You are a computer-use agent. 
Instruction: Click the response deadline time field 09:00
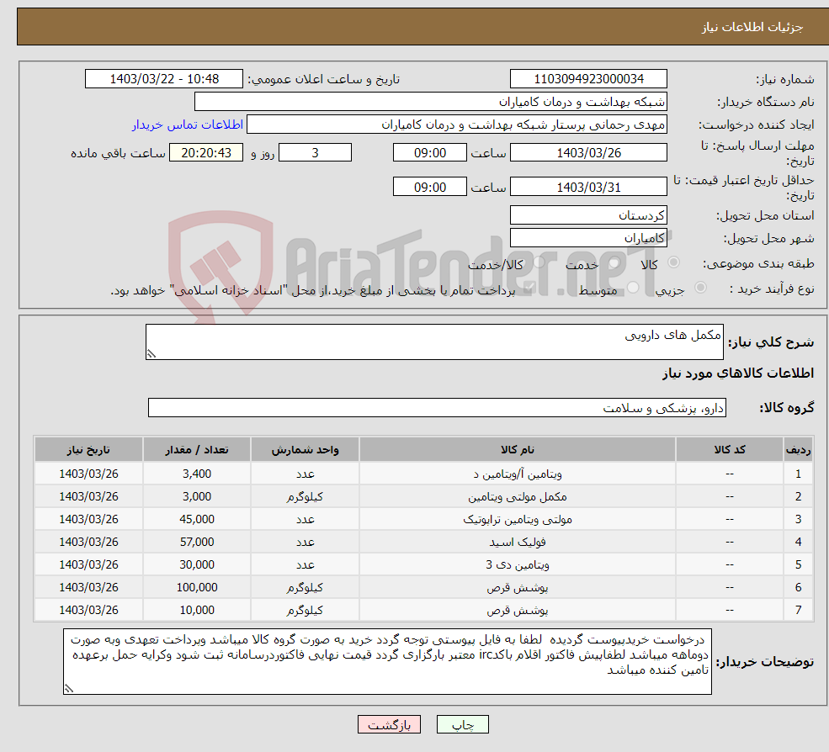pyautogui.click(x=430, y=153)
